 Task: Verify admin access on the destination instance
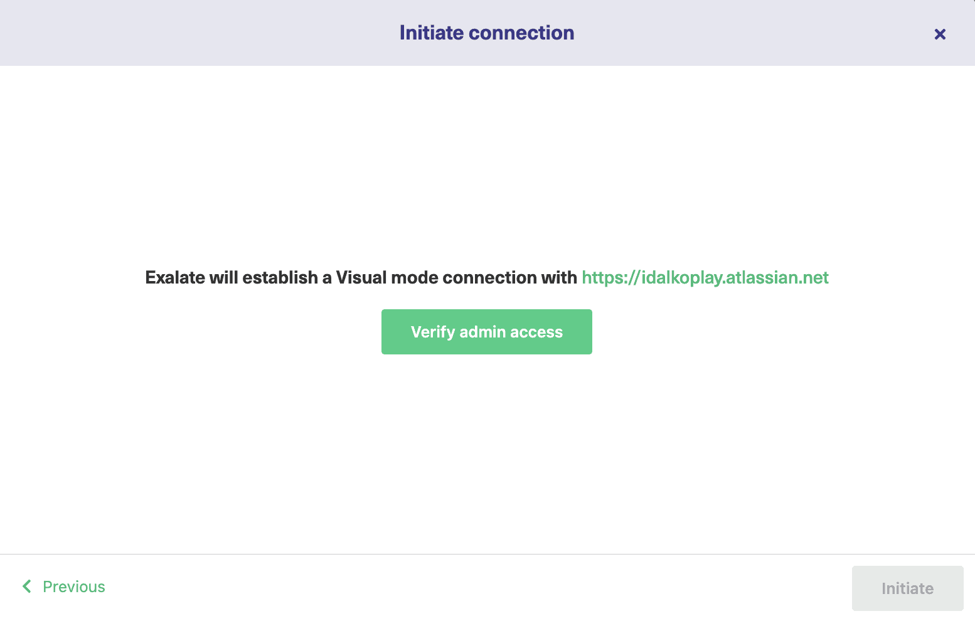pyautogui.click(x=486, y=331)
